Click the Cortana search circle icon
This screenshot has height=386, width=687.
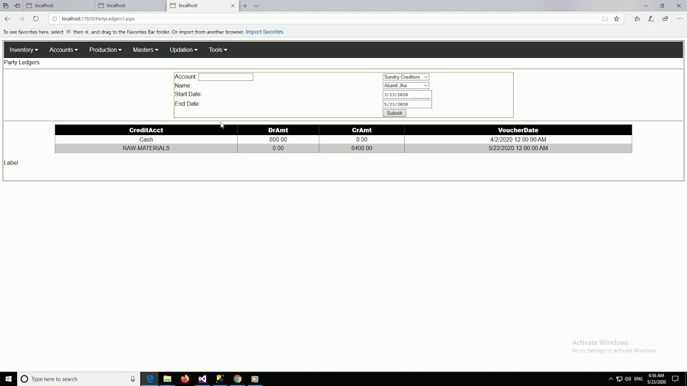(x=24, y=379)
